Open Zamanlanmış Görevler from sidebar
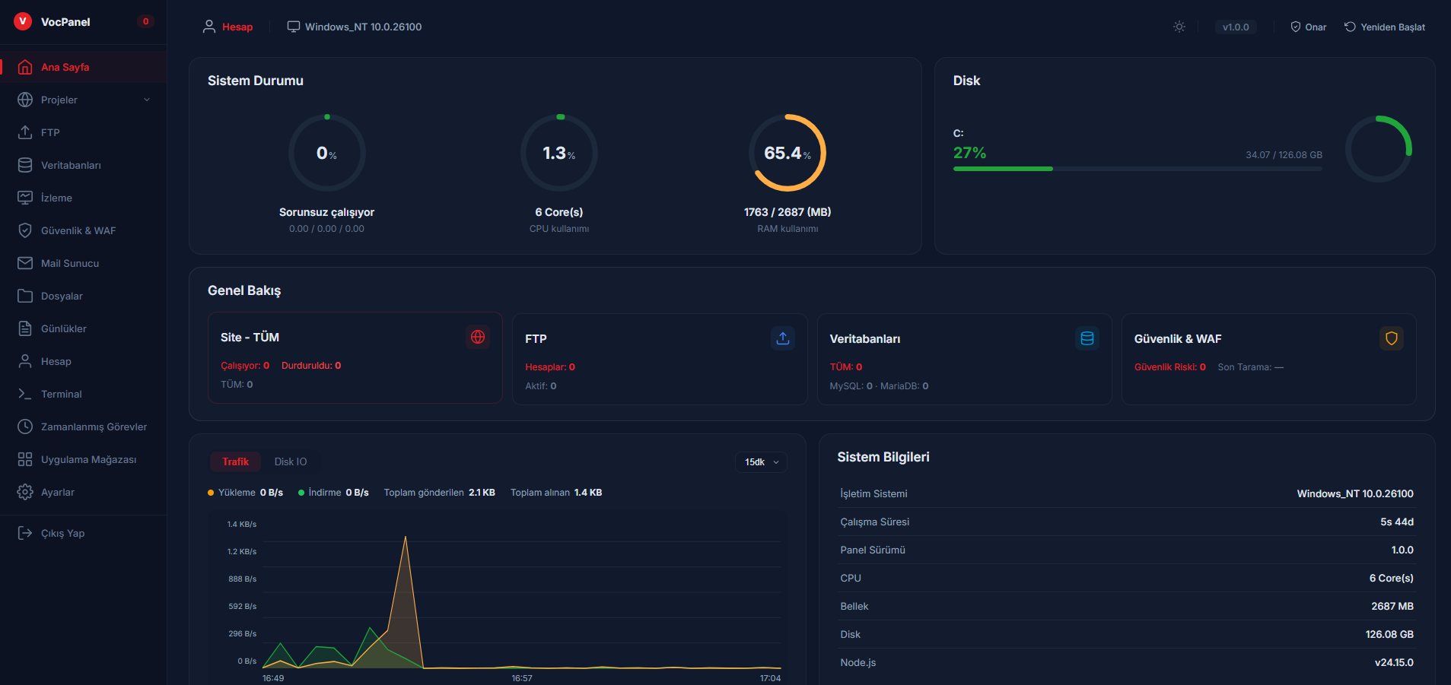Image resolution: width=1451 pixels, height=685 pixels. pyautogui.click(x=94, y=427)
